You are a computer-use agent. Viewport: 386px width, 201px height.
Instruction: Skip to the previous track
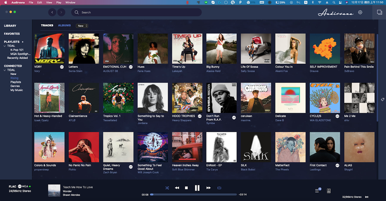click(x=177, y=188)
